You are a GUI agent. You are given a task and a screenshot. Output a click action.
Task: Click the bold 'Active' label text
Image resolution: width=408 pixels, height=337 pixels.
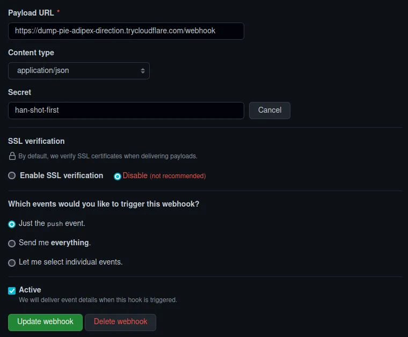(x=30, y=290)
